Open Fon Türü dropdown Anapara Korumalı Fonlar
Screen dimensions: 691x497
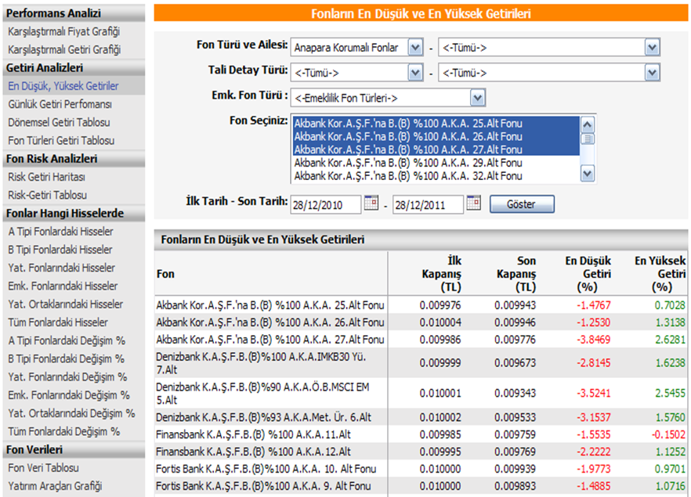point(415,47)
